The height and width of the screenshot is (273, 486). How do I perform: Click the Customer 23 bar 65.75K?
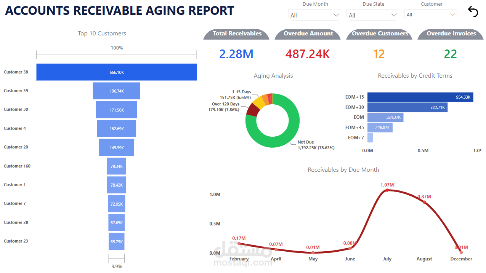(x=117, y=241)
